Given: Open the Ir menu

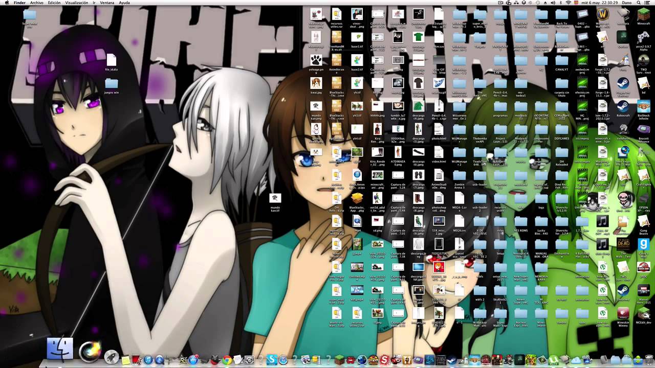Looking at the screenshot, I should [94, 3].
